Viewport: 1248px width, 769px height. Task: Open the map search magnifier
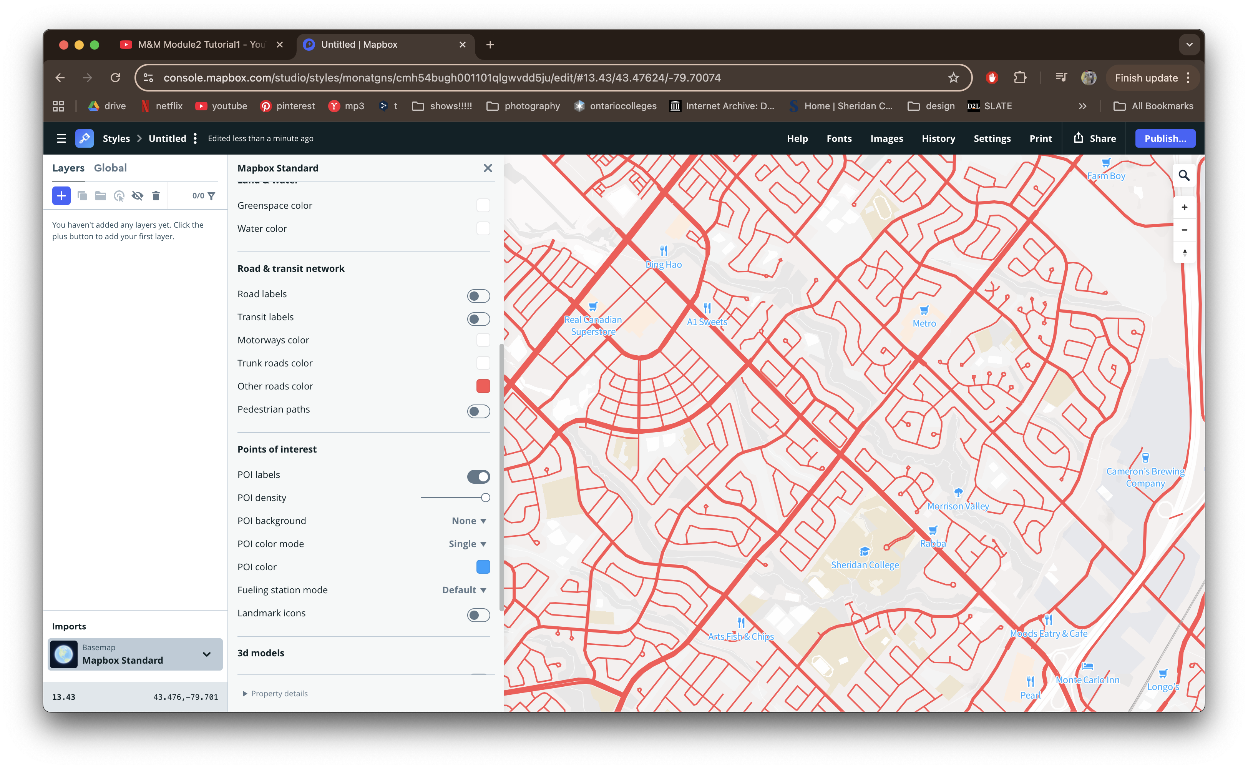coord(1183,175)
